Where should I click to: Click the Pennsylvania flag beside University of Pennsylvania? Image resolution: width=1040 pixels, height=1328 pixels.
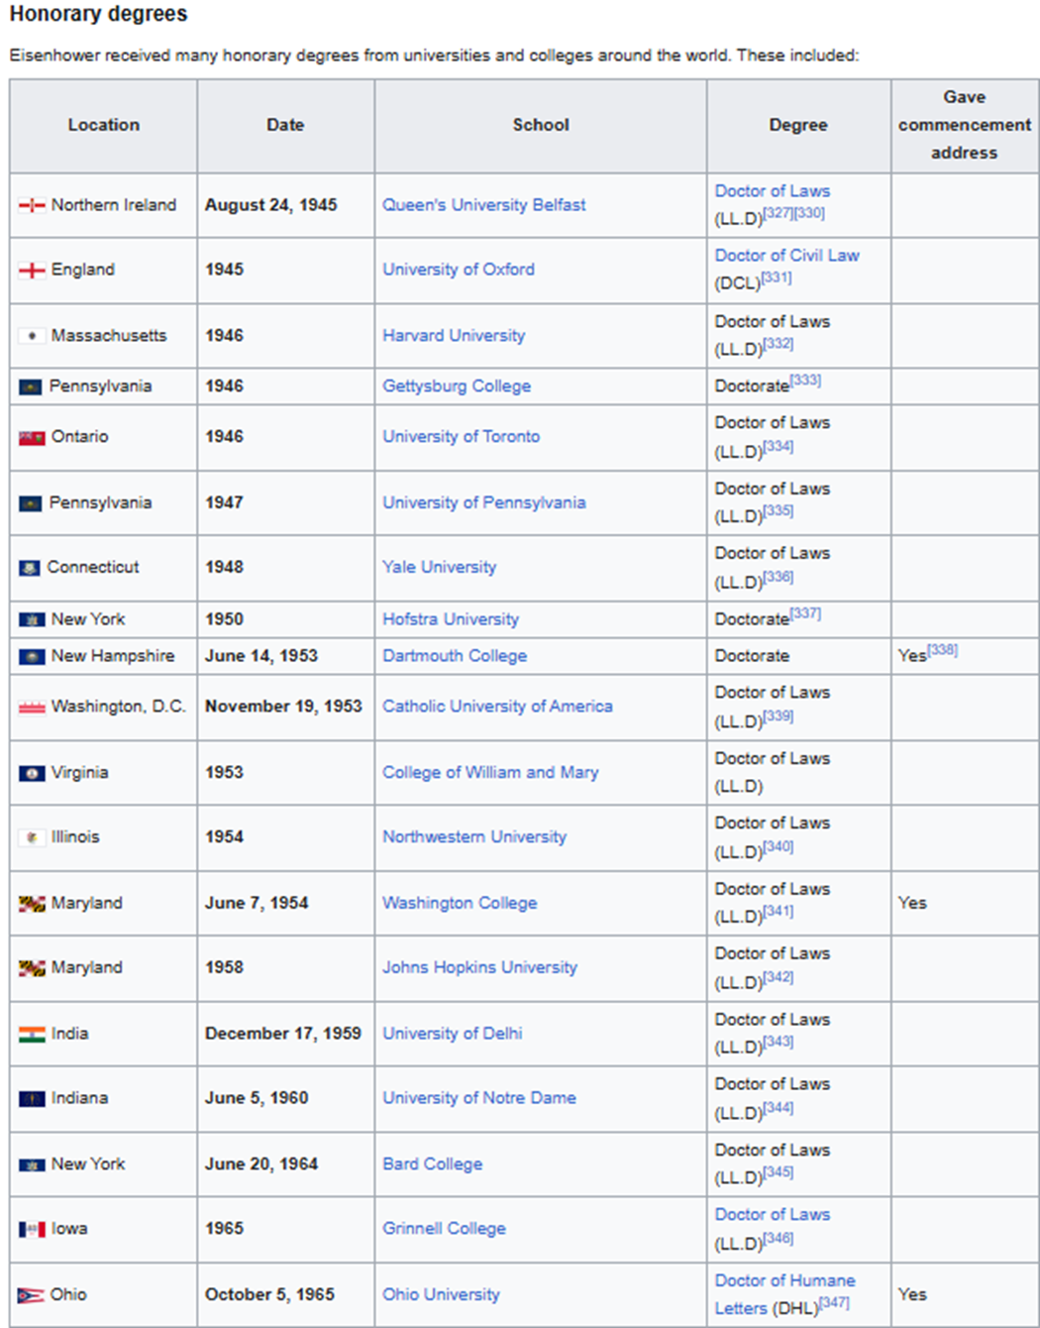(x=31, y=503)
